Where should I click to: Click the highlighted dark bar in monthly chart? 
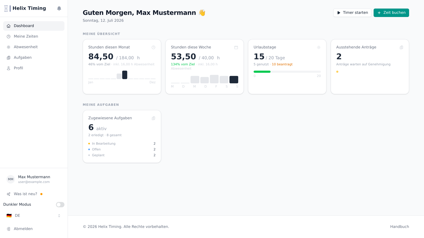pyautogui.click(x=125, y=75)
